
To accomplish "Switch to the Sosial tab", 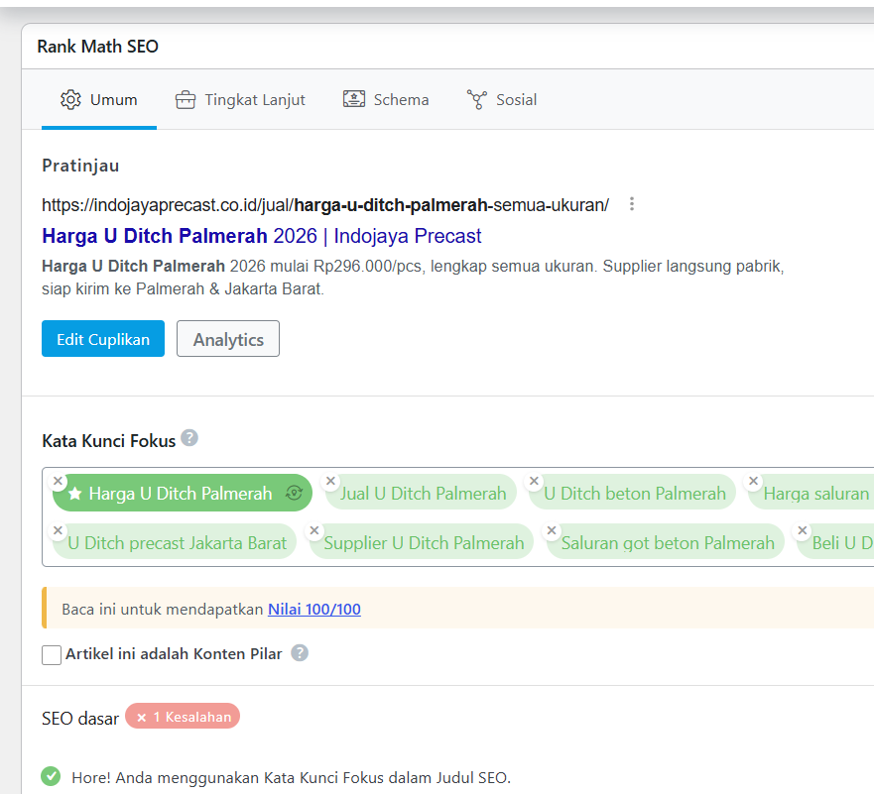I will click(x=502, y=100).
